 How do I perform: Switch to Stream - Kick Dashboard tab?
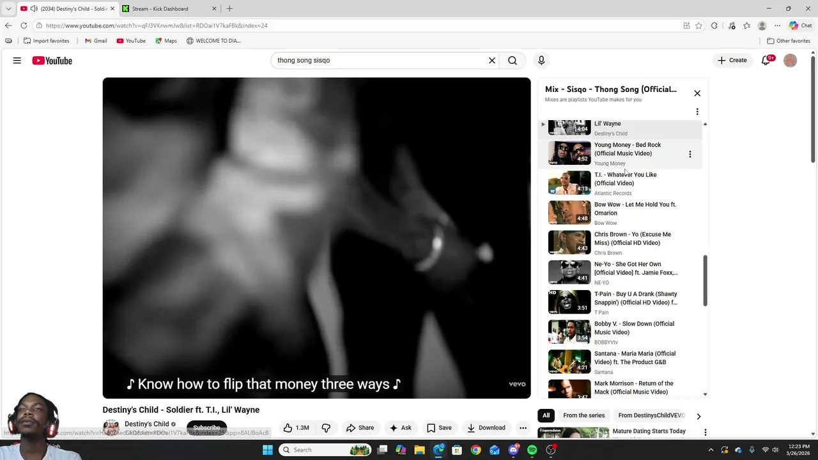[169, 9]
